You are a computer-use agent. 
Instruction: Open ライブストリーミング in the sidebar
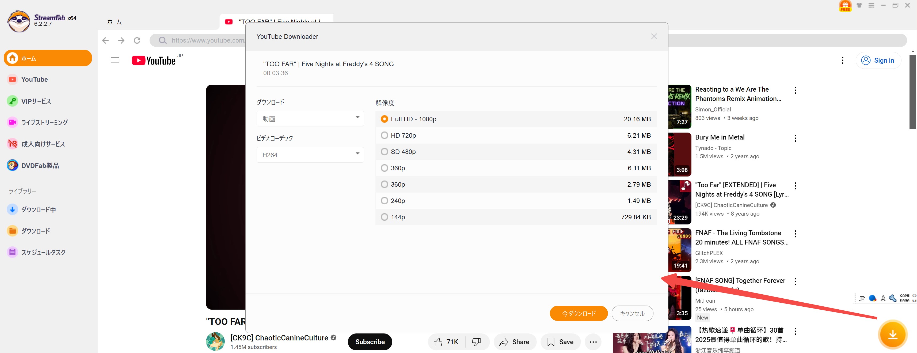tap(44, 123)
